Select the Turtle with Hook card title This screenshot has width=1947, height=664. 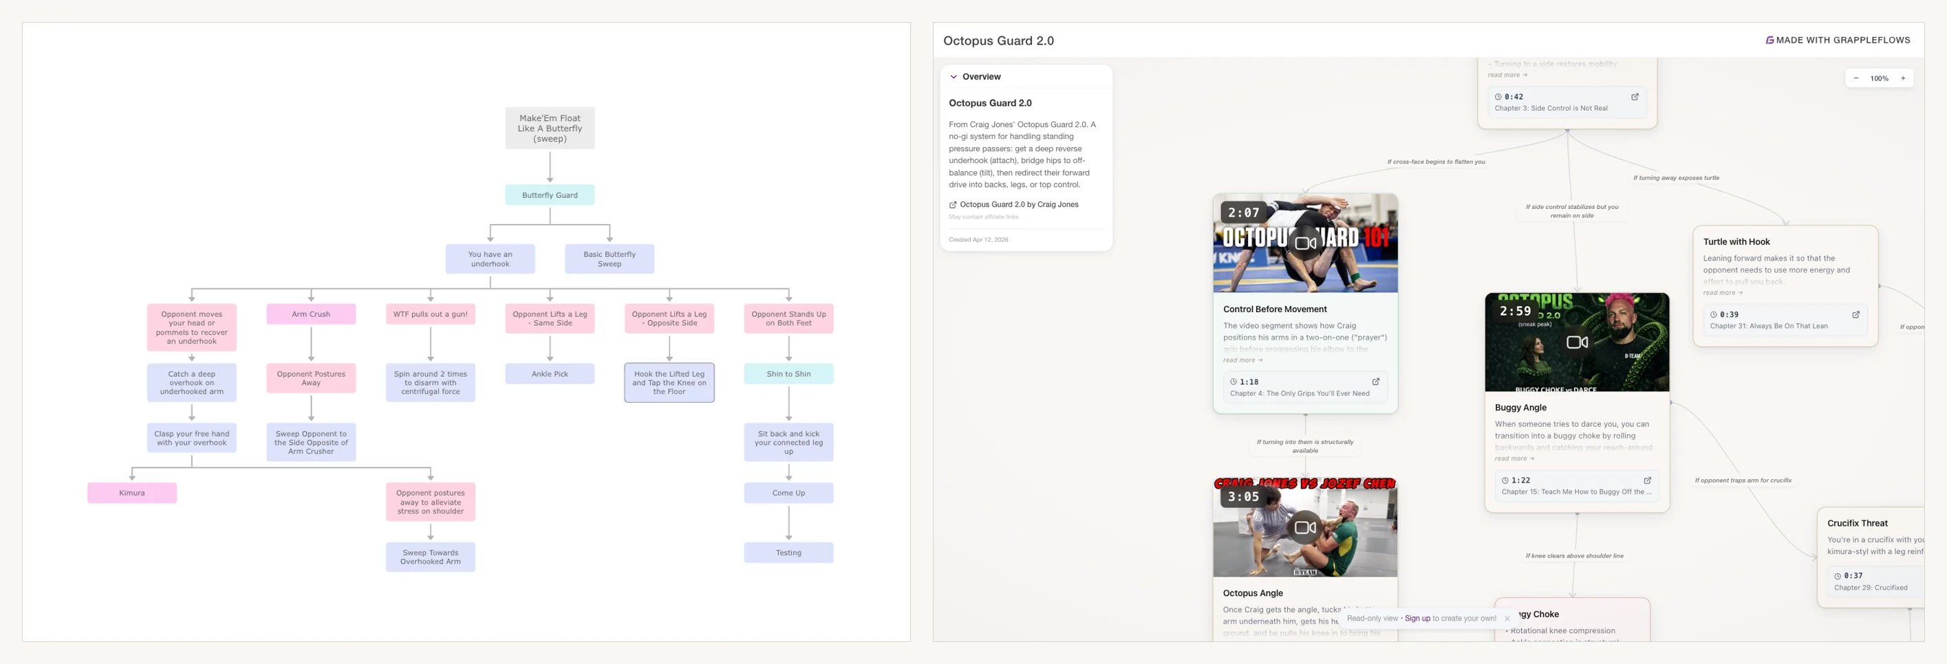[x=1736, y=243]
